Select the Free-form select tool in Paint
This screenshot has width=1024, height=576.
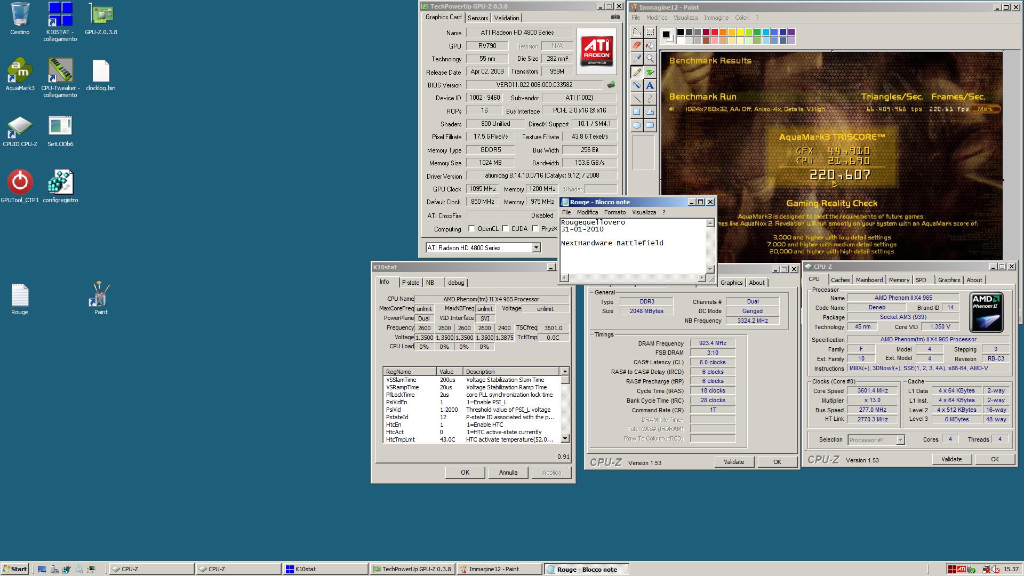pos(636,32)
